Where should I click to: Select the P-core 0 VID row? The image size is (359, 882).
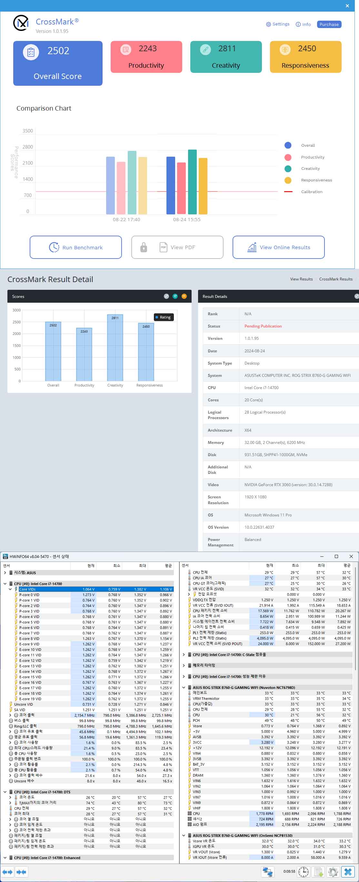click(x=88, y=595)
